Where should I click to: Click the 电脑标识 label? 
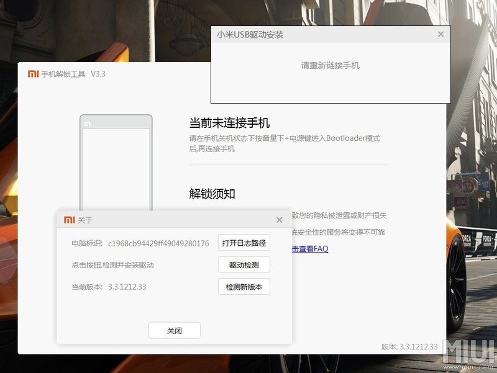pos(87,243)
